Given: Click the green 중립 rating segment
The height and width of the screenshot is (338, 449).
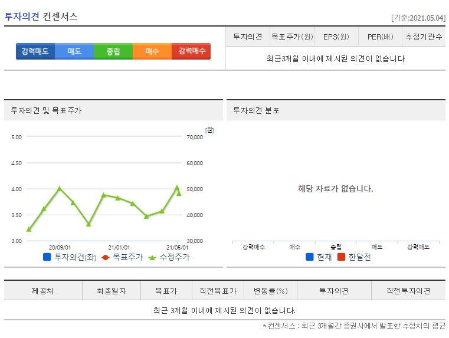Looking at the screenshot, I should pos(113,51).
